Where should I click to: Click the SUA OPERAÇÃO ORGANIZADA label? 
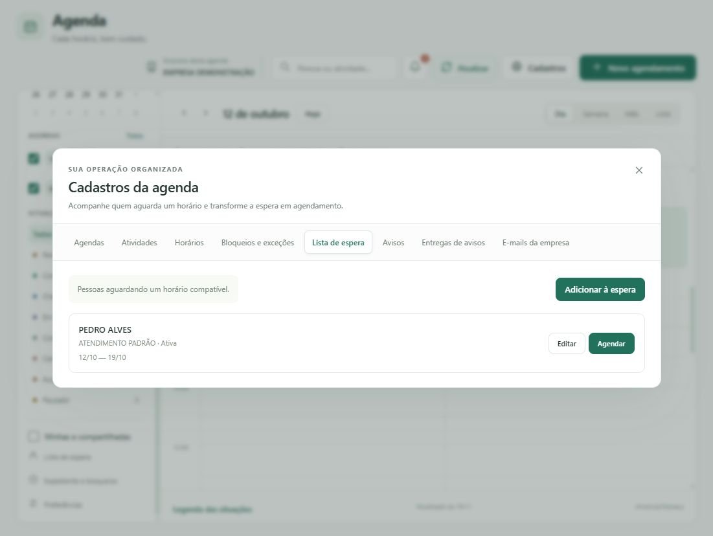[x=126, y=169]
